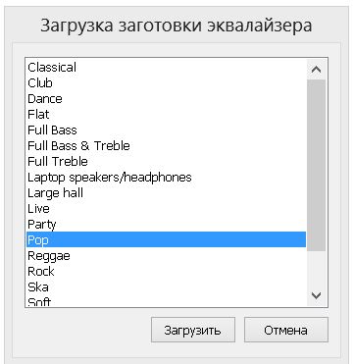Select the Classical preset
Viewport: 354px width, 364px height.
point(166,68)
